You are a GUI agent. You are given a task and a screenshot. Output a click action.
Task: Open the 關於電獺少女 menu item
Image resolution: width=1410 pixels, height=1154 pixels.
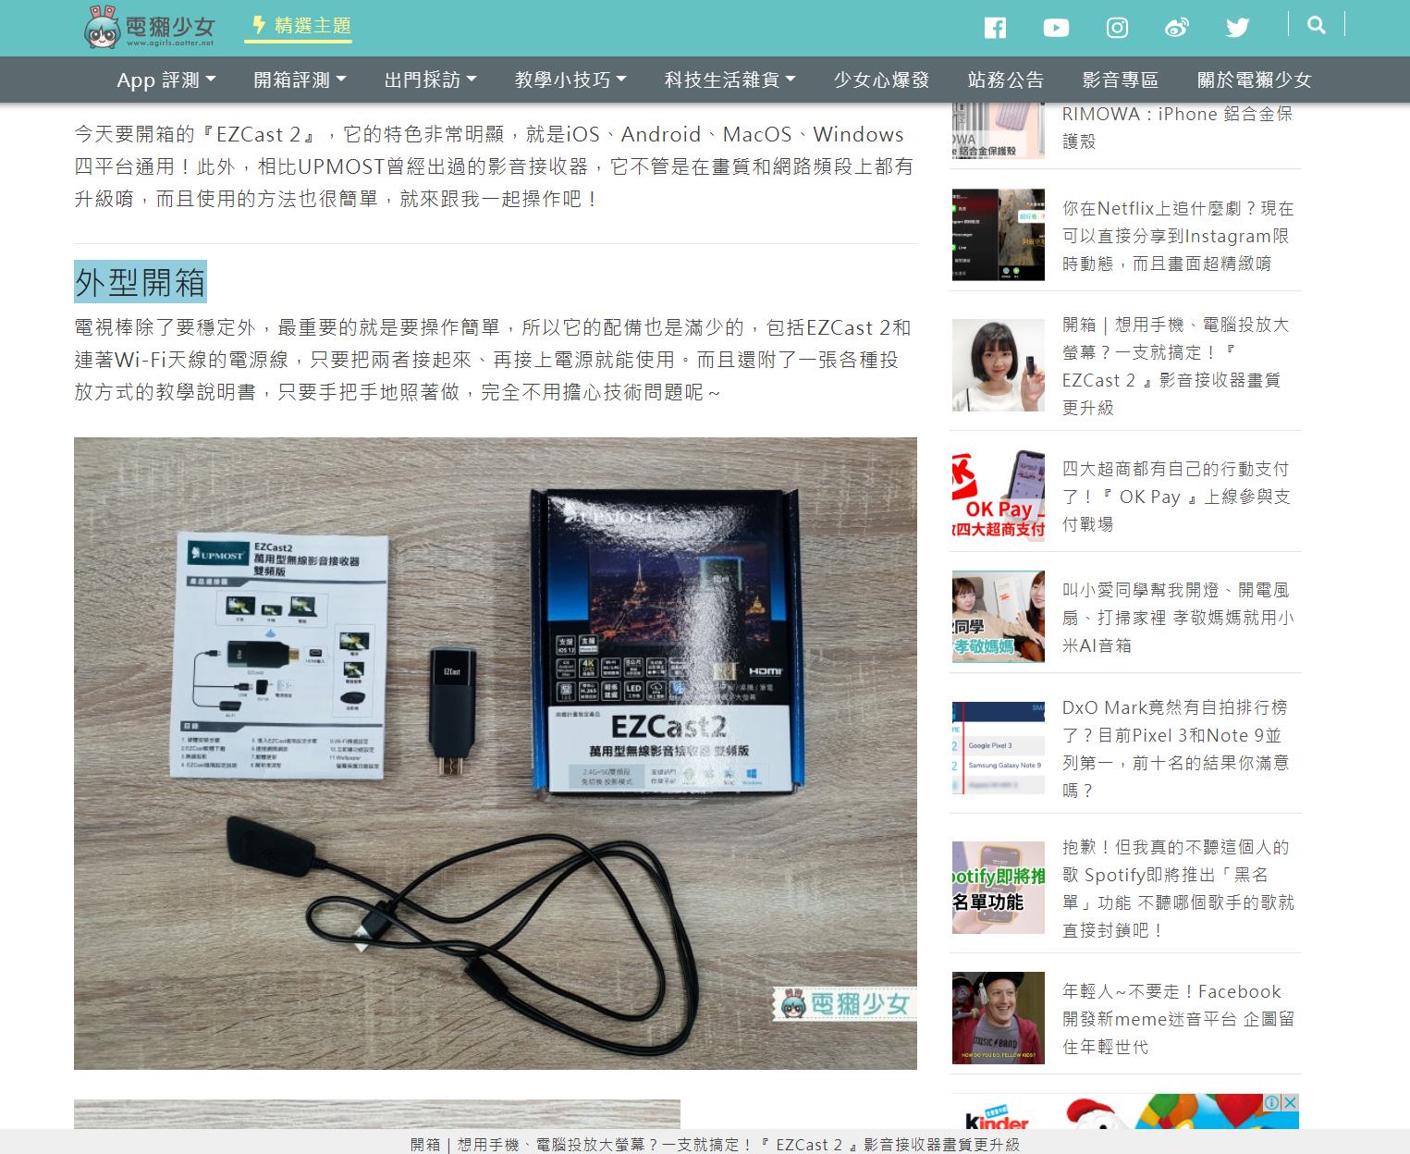[1255, 80]
